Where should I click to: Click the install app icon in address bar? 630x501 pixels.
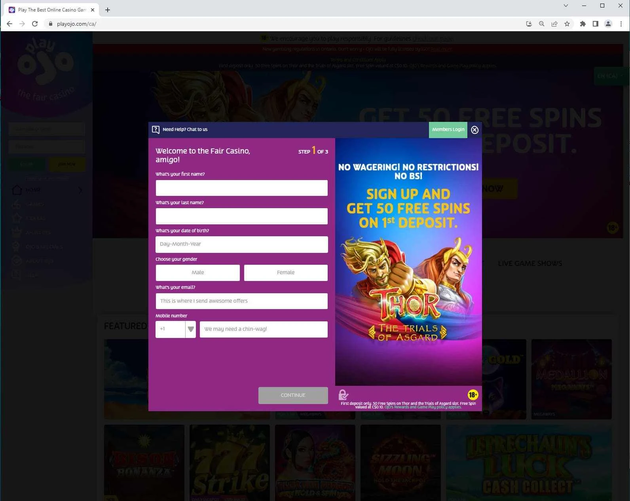[529, 24]
